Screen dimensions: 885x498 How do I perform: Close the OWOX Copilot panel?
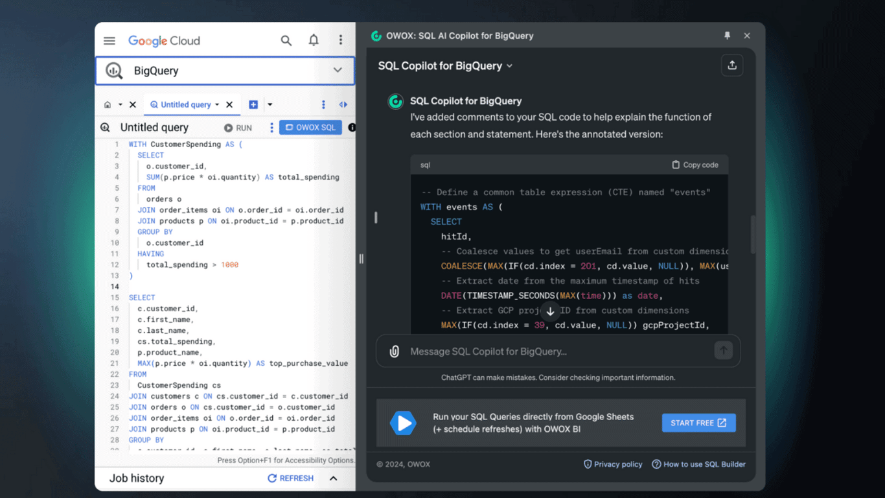pyautogui.click(x=747, y=36)
